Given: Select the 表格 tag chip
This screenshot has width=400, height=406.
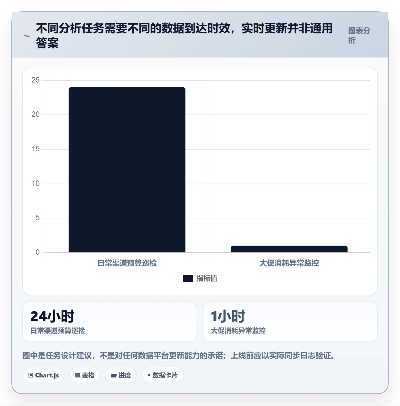Looking at the screenshot, I should tap(85, 375).
